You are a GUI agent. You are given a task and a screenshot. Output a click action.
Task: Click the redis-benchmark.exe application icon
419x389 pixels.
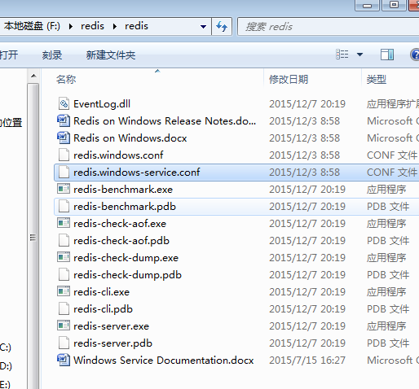64,189
